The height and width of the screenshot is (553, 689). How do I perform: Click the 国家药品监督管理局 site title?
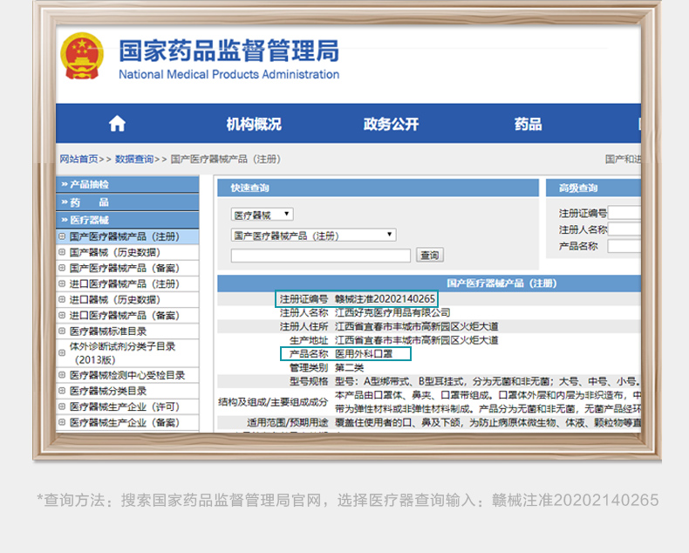pyautogui.click(x=229, y=51)
